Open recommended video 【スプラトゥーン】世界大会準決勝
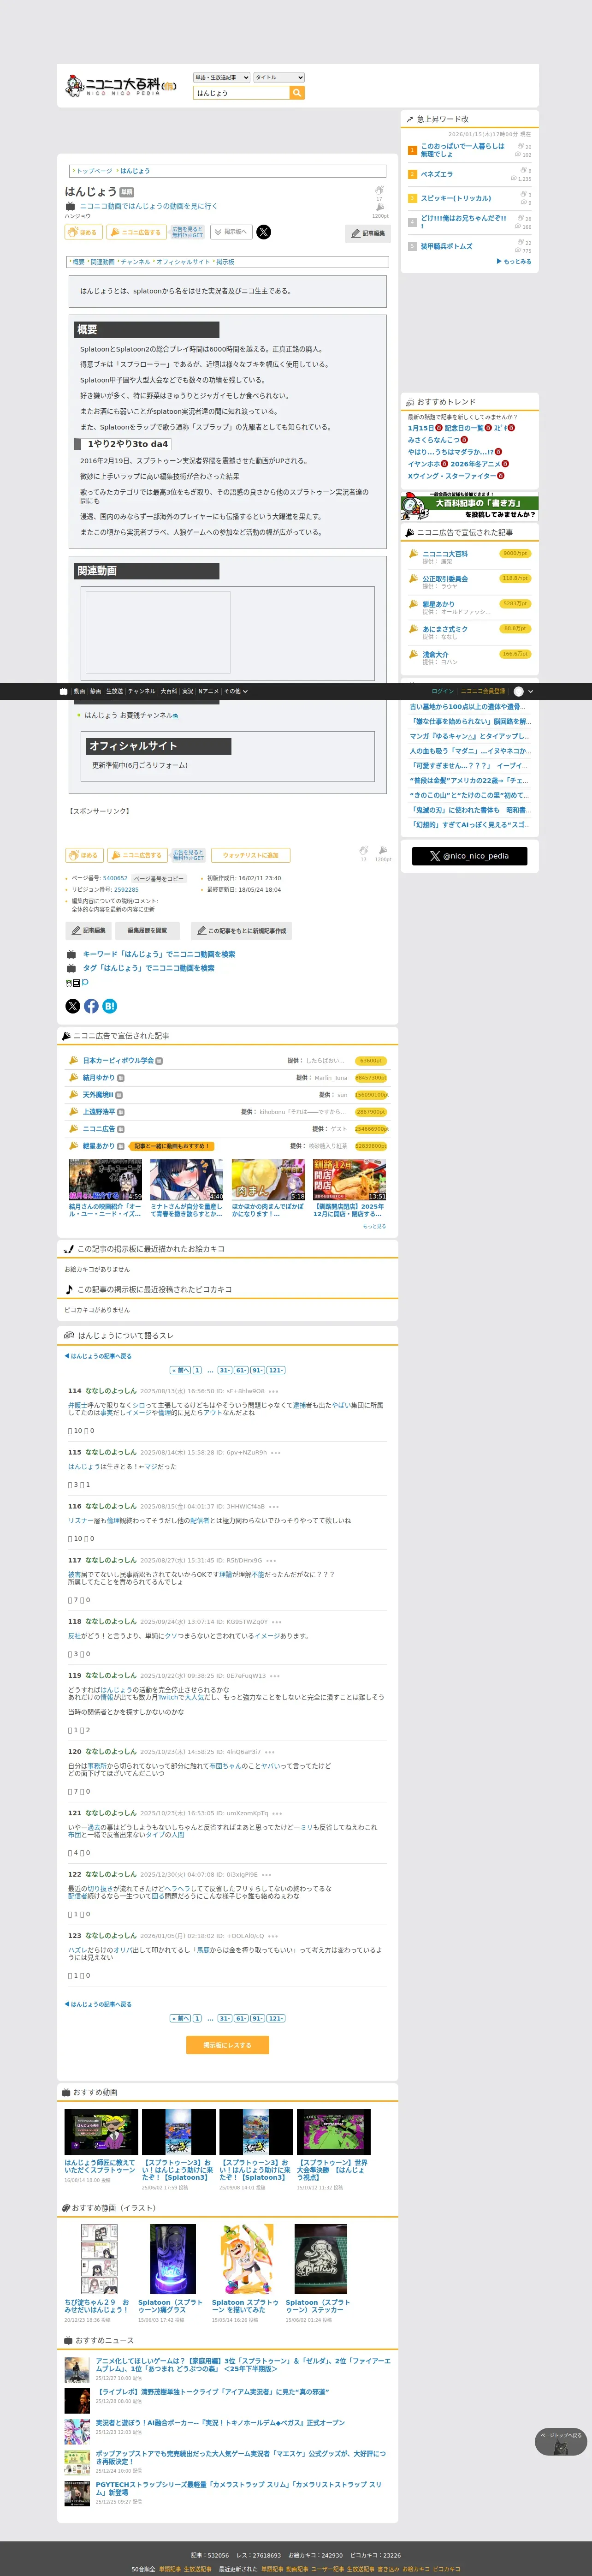Viewport: 592px width, 2576px height. (333, 2171)
